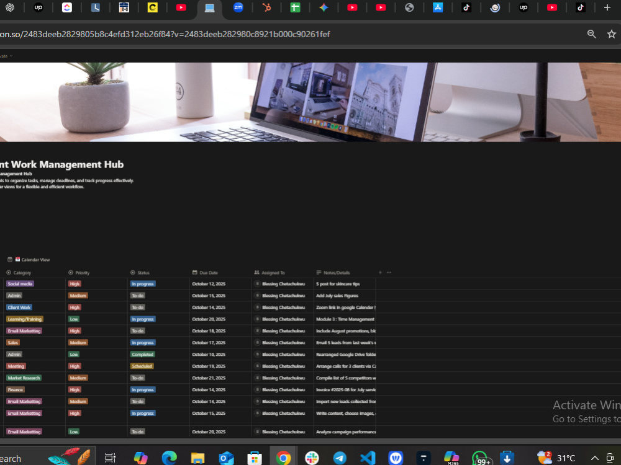Viewport: 621px width, 465px height.
Task: Open Task View on the Windows taskbar
Action: [x=110, y=458]
